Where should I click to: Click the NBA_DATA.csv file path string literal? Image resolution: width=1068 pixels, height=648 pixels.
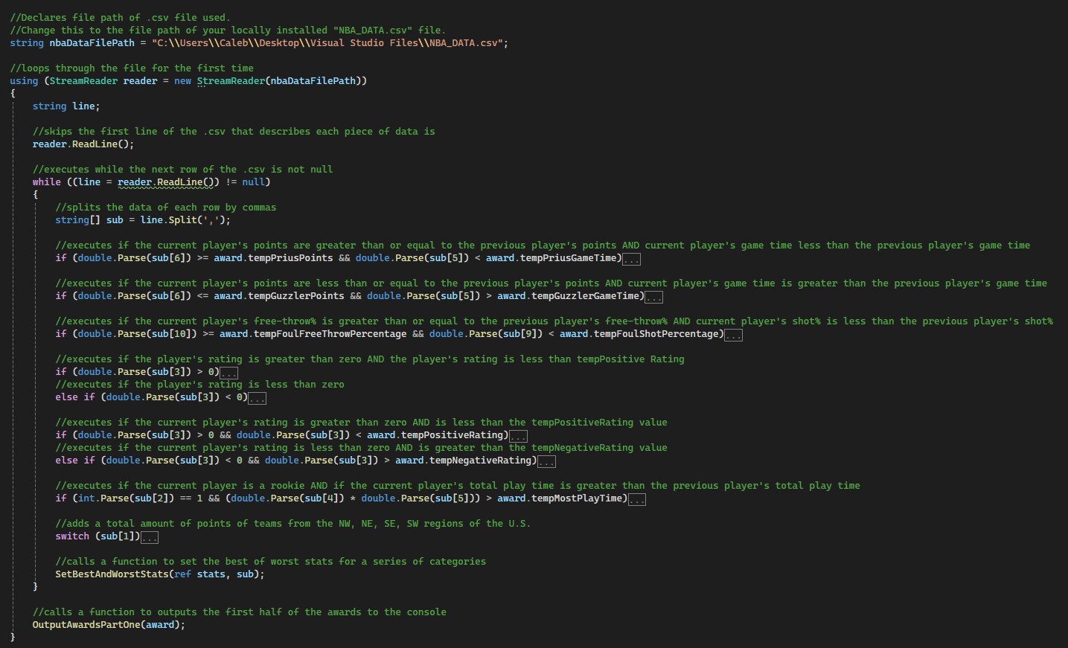[327, 43]
